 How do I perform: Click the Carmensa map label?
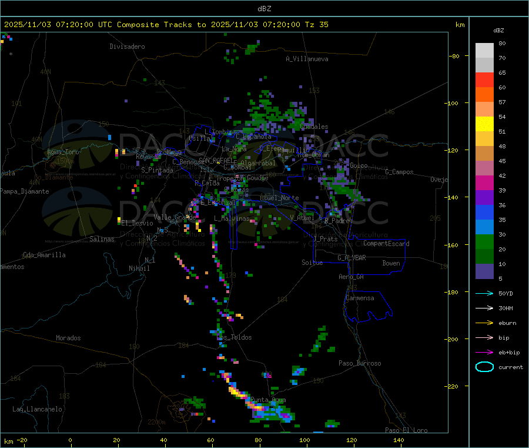point(360,298)
